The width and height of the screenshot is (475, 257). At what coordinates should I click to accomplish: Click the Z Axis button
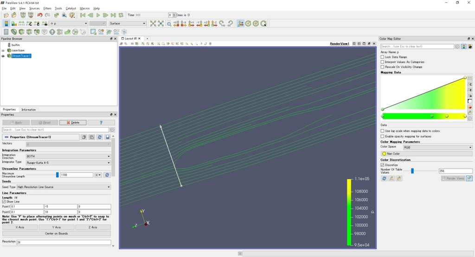(93, 227)
